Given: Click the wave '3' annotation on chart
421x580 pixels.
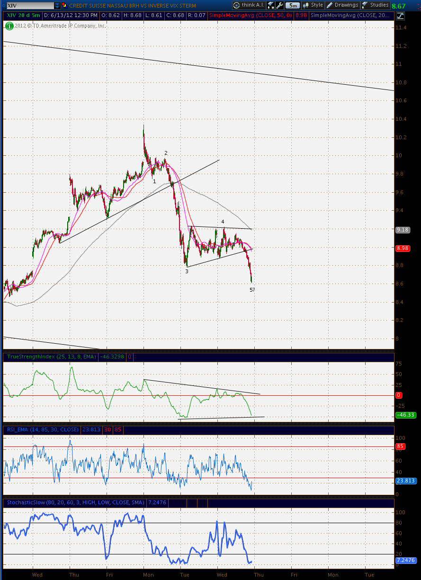Looking at the screenshot, I should (x=187, y=271).
